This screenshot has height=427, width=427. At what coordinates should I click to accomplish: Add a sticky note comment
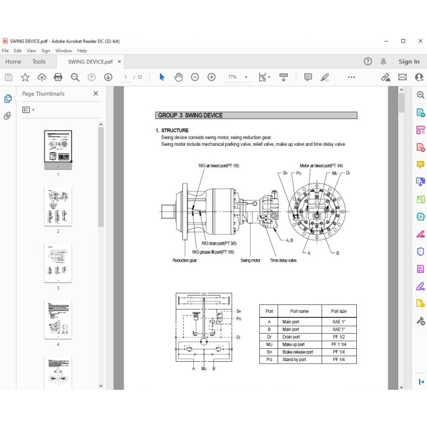tap(308, 77)
